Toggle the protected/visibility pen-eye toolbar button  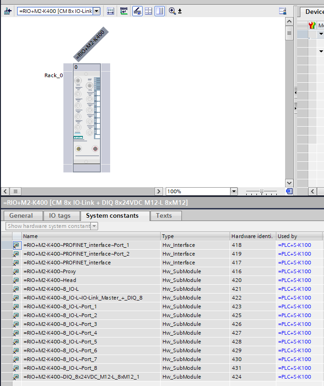pyautogui.click(x=137, y=11)
